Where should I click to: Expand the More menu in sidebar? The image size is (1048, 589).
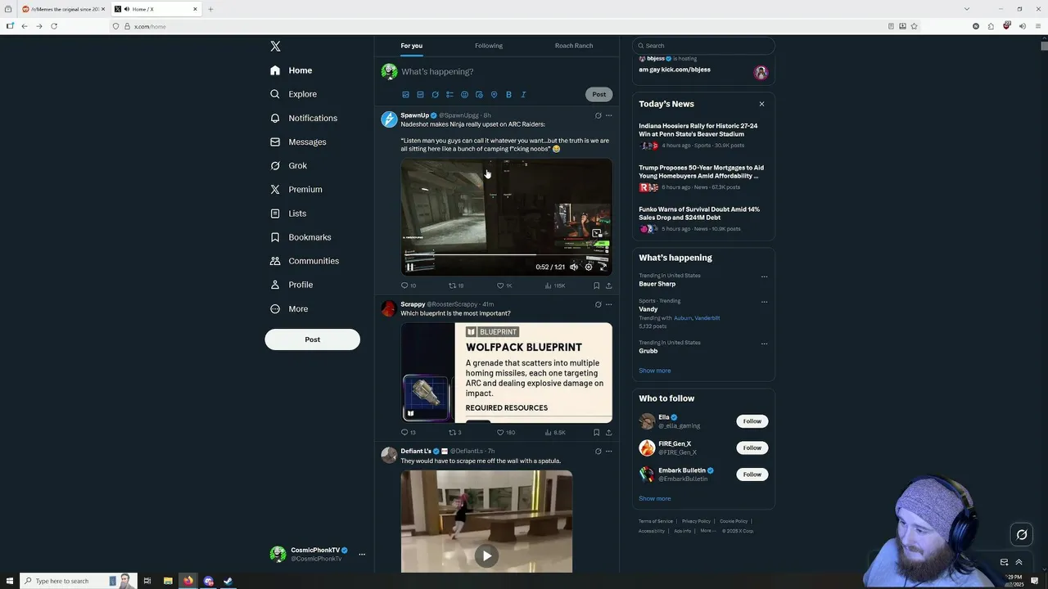289,308
